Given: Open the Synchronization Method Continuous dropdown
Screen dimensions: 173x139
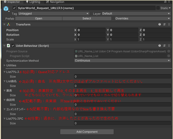Looking at the screenshot, I should 122,60.
